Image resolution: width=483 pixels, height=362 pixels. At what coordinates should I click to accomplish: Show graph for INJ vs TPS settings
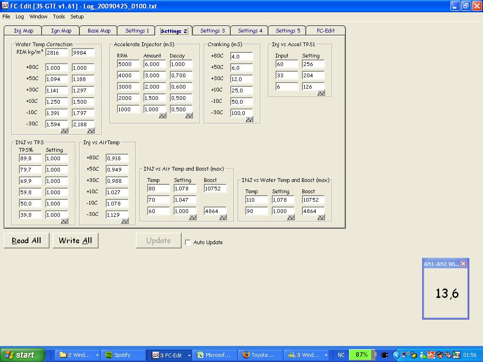pyautogui.click(x=65, y=221)
